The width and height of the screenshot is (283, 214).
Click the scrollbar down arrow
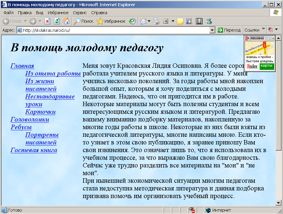click(279, 203)
